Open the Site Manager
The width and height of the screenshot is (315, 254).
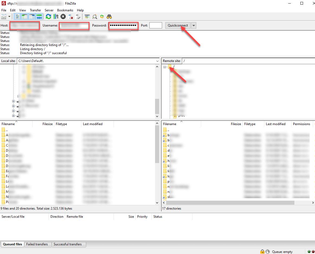pyautogui.click(x=4, y=17)
